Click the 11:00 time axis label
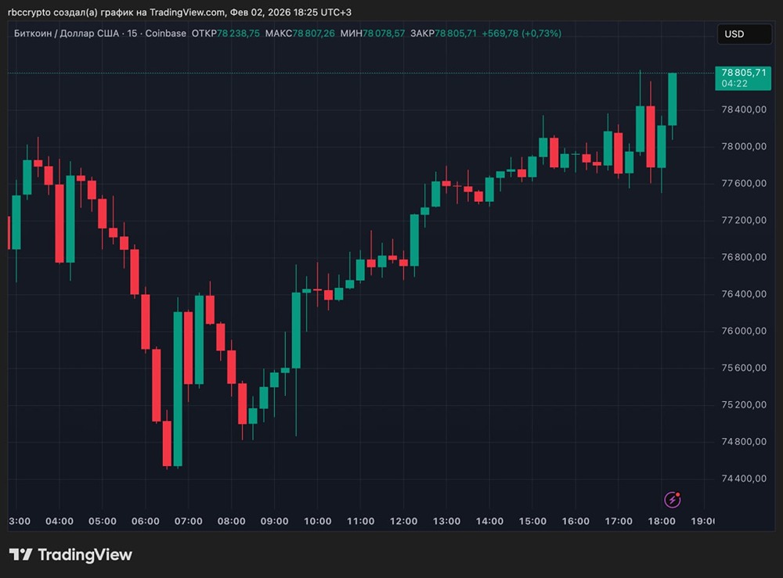The width and height of the screenshot is (783, 578). click(360, 521)
